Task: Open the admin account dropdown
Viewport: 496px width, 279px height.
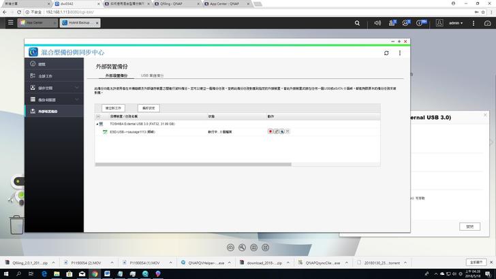Action: (x=456, y=23)
